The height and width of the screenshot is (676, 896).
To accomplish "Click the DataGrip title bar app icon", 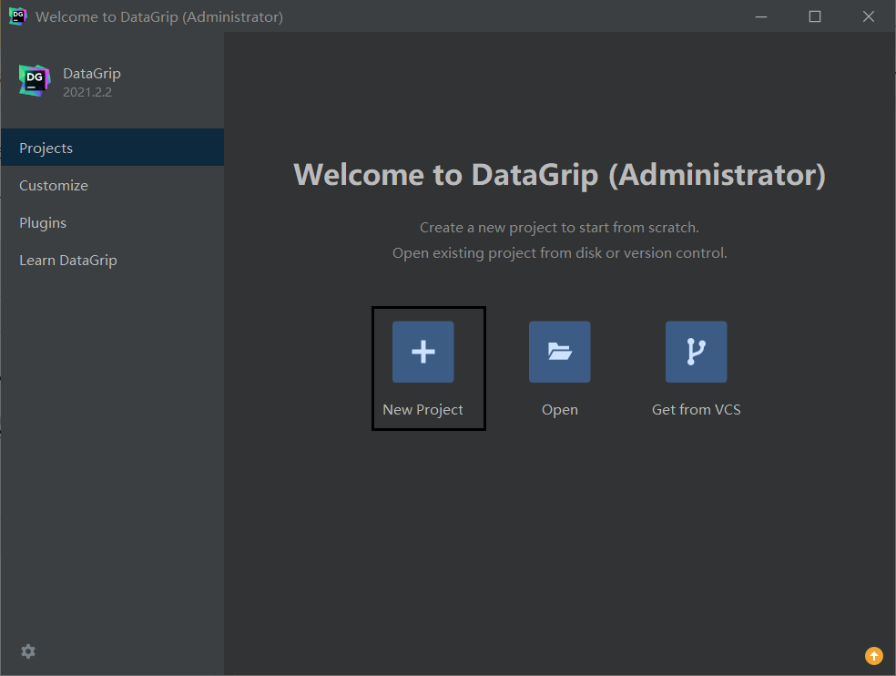I will click(17, 16).
